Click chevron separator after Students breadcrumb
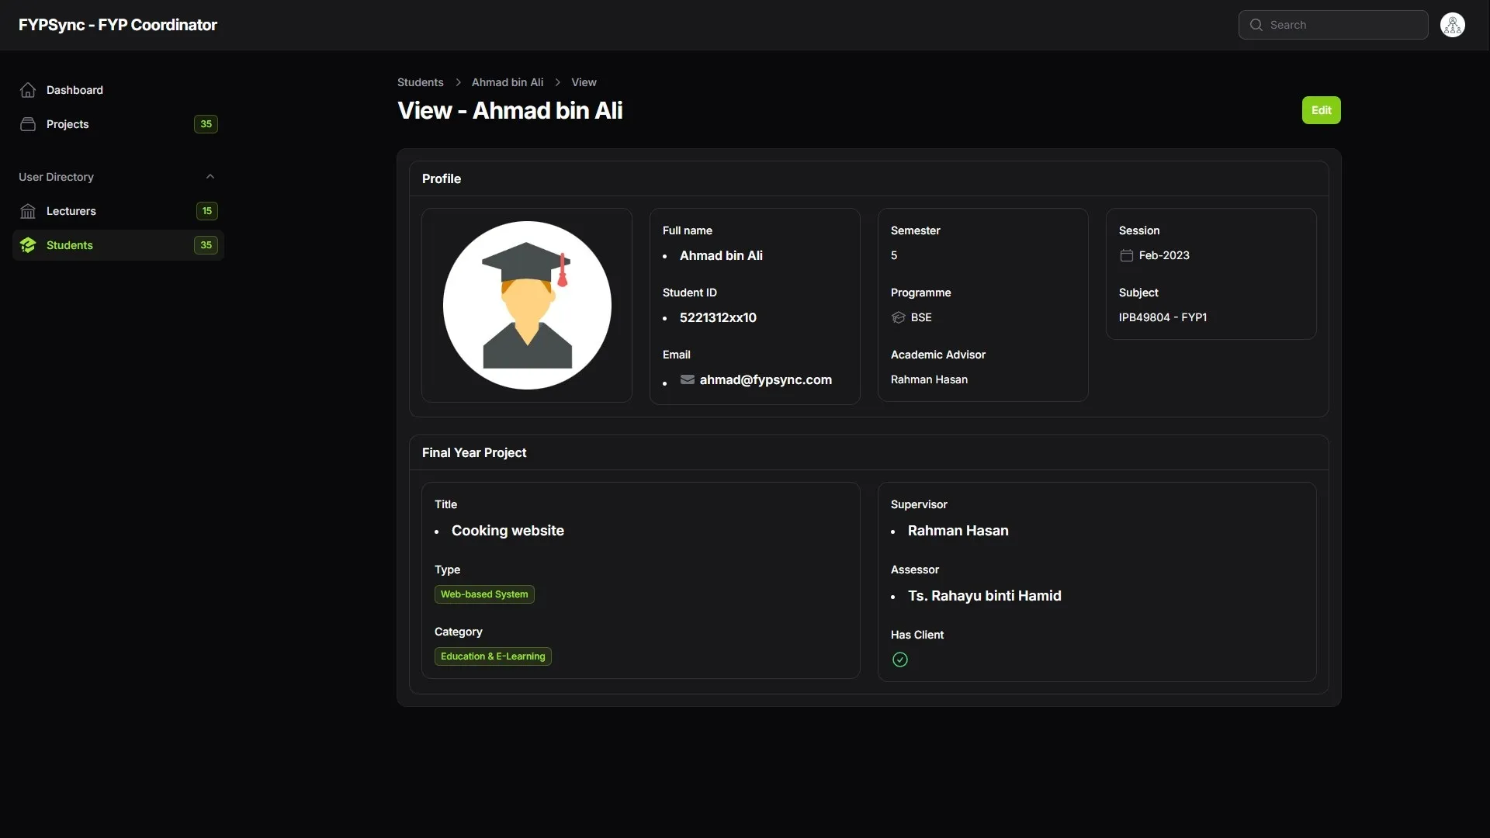Image resolution: width=1490 pixels, height=838 pixels. coord(458,82)
